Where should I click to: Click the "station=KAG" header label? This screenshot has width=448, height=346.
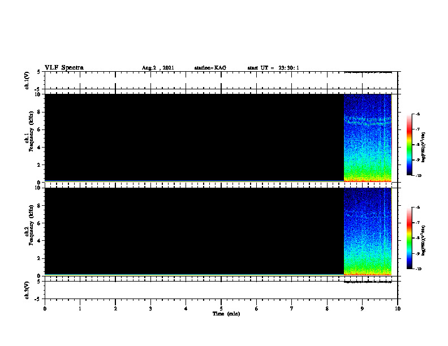[210, 68]
